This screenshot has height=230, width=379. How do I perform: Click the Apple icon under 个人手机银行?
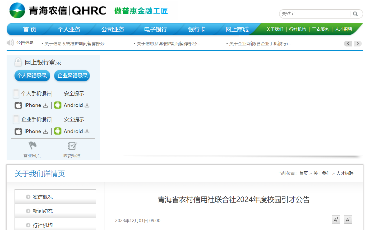pos(18,105)
